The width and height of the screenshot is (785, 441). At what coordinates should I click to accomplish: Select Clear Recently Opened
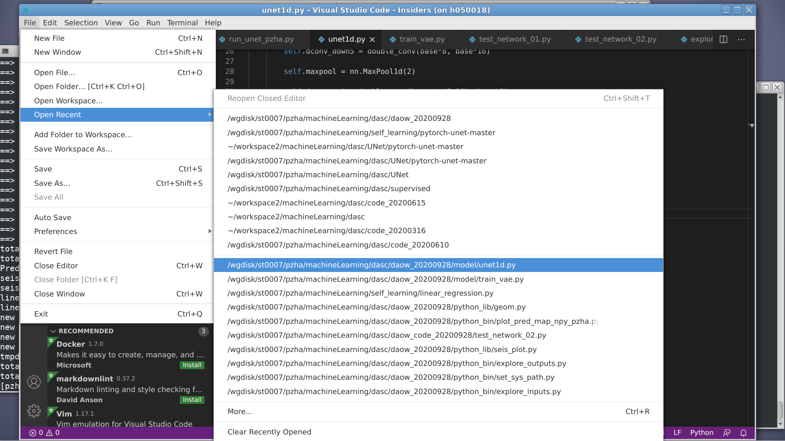coord(269,432)
